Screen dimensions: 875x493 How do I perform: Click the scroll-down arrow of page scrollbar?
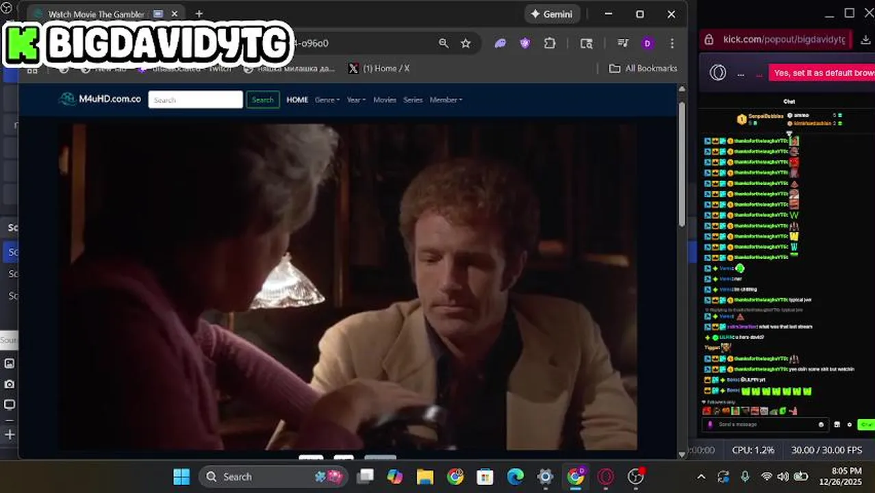tap(682, 454)
